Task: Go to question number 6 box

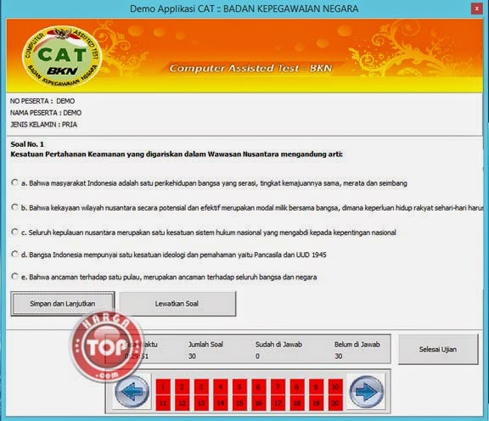Action: tap(259, 387)
